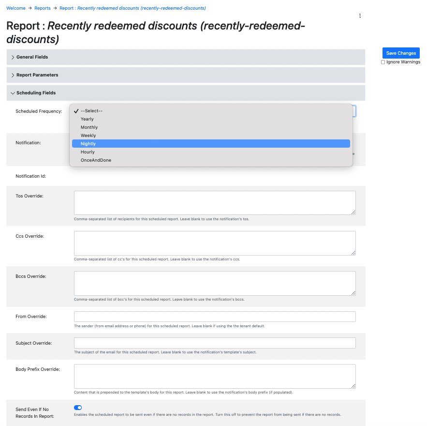Collapse the Scheduling Fields section
Viewport: 427px width, 426px height.
(x=186, y=93)
